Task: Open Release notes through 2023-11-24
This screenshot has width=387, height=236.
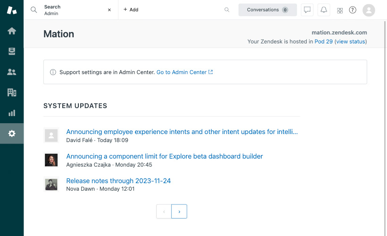Action: click(118, 181)
